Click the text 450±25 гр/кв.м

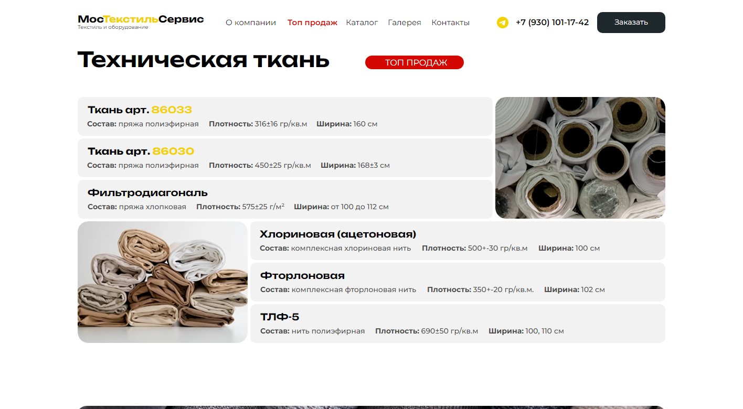coord(283,166)
